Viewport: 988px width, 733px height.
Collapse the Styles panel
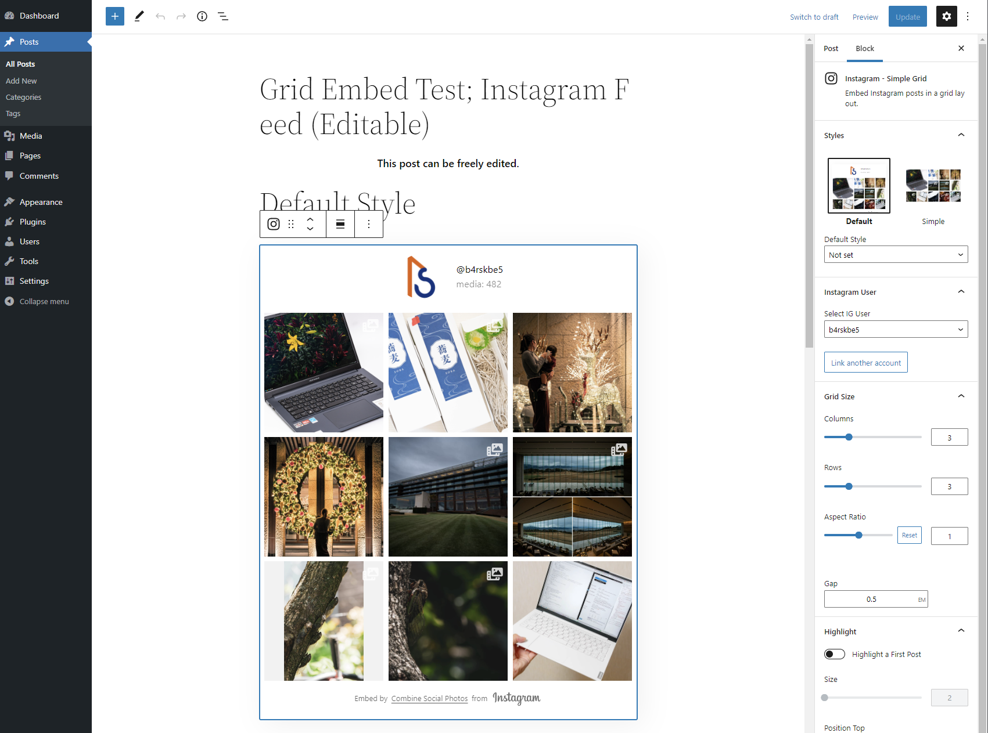[961, 135]
